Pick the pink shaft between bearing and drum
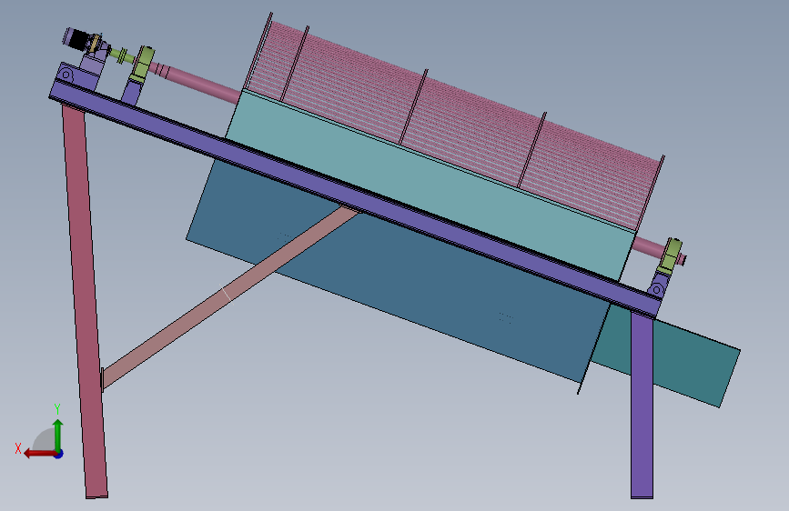 tap(200, 83)
